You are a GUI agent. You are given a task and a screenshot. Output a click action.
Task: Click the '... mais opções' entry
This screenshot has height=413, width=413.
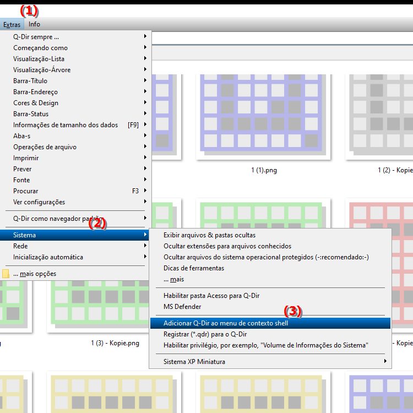click(75, 274)
